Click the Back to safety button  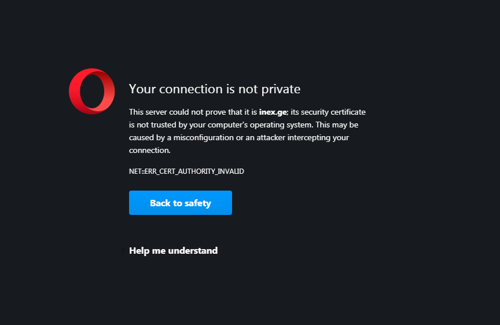click(x=181, y=203)
